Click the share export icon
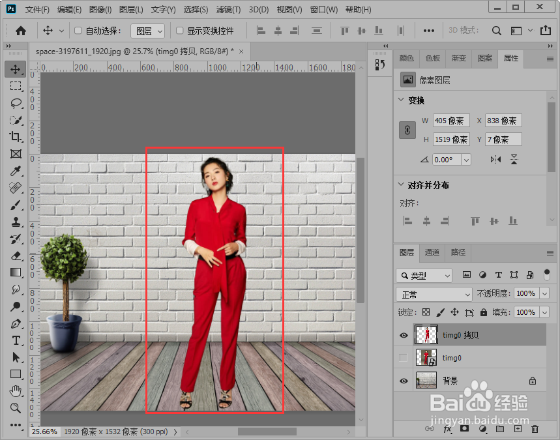Screen dimensions: 560x440 coord(546,31)
